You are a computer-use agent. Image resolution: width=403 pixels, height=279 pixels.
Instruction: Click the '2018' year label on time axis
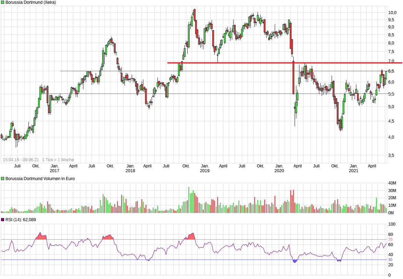pyautogui.click(x=130, y=171)
